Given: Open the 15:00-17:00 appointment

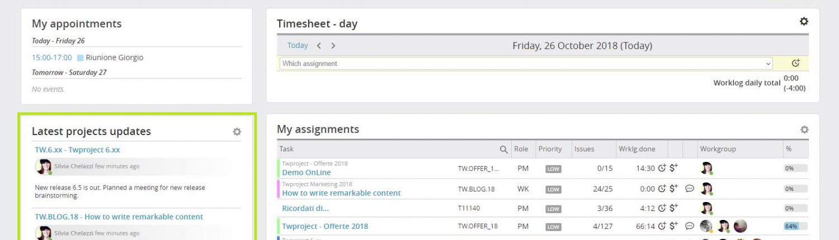Looking at the screenshot, I should (x=52, y=57).
